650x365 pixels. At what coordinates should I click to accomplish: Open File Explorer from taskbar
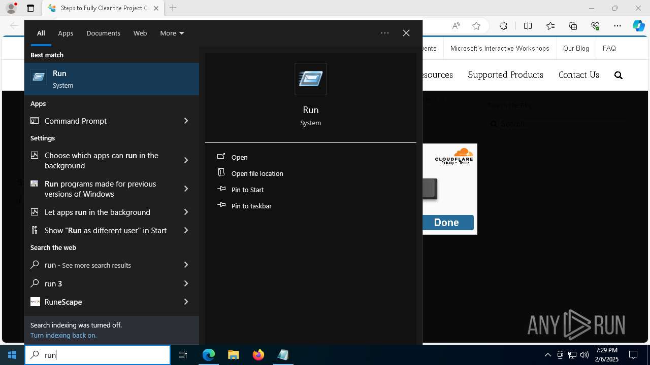[233, 355]
